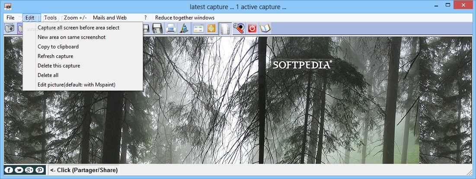
Task: Click the red power button icon
Action: [x=252, y=28]
